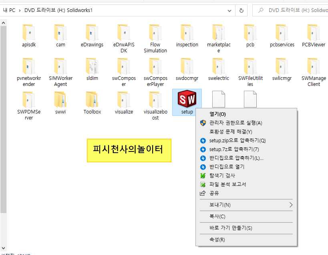Click the scrollbar up arrow
The width and height of the screenshot is (328, 255).
point(3,23)
